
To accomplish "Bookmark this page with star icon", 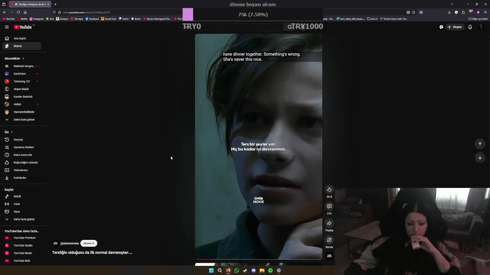I will coord(413,12).
